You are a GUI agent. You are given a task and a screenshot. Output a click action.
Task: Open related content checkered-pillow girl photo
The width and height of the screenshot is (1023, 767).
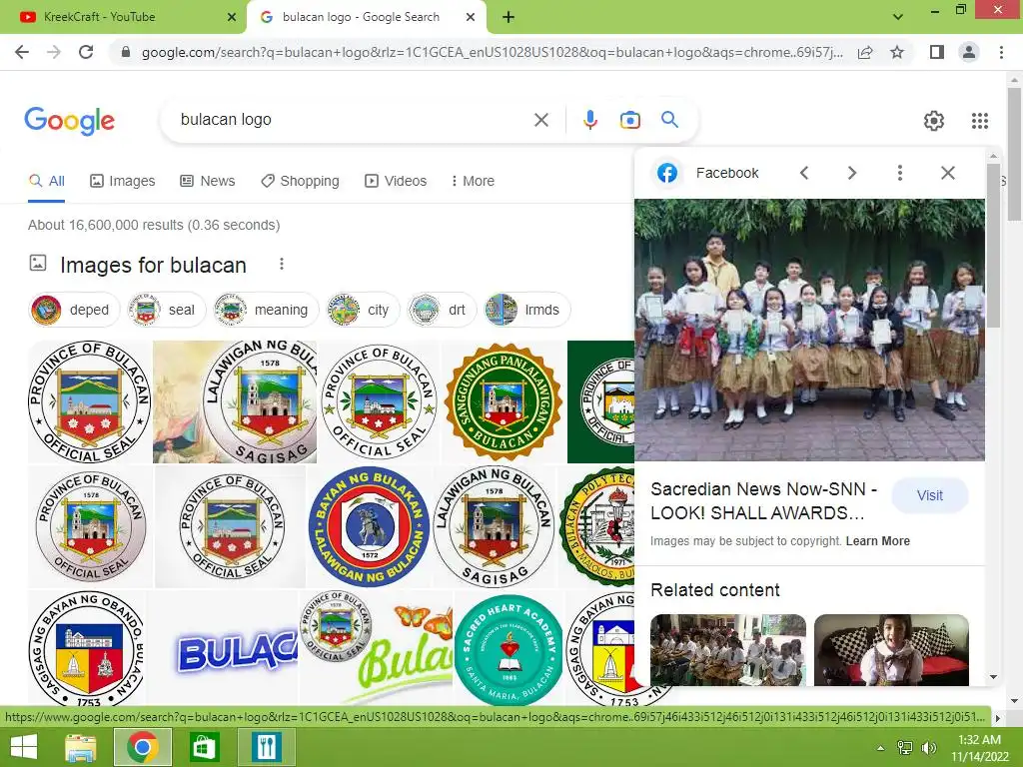pyautogui.click(x=891, y=649)
